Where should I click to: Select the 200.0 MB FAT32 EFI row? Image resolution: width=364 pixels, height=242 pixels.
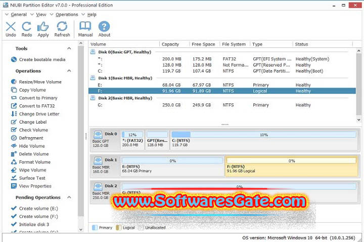click(222, 59)
